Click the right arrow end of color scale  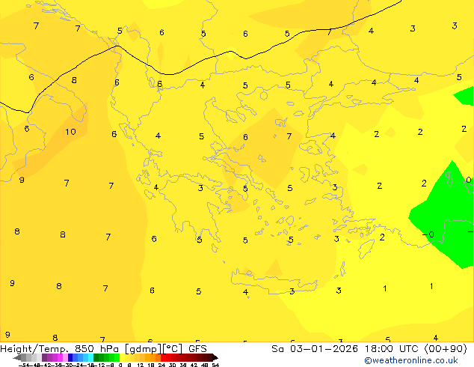click(215, 358)
